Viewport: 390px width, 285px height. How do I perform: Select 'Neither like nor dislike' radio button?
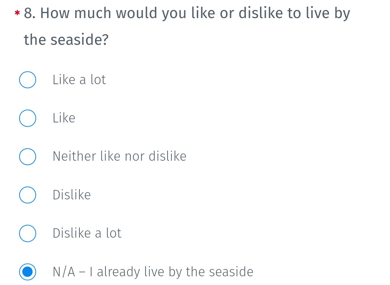pos(27,157)
